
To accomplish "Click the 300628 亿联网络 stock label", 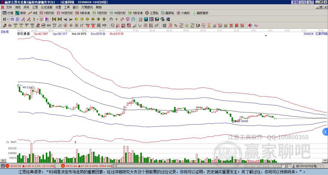I will tap(315, 34).
